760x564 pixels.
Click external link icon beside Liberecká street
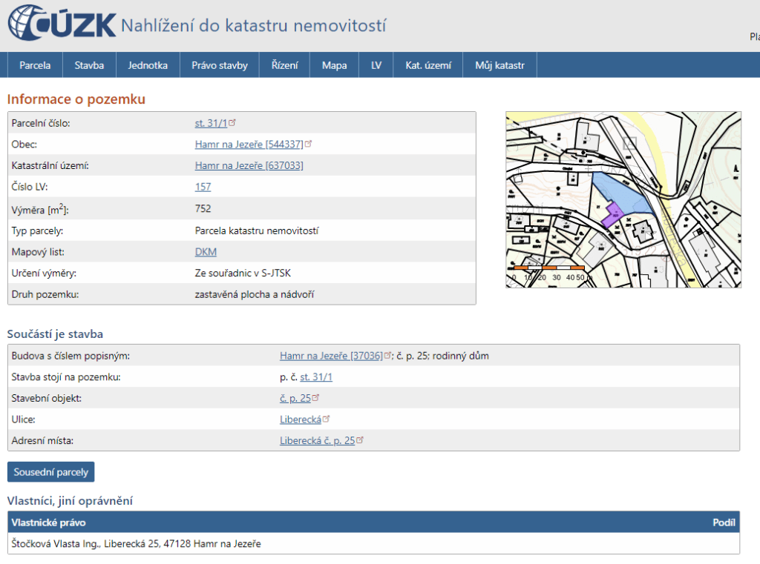(x=327, y=419)
